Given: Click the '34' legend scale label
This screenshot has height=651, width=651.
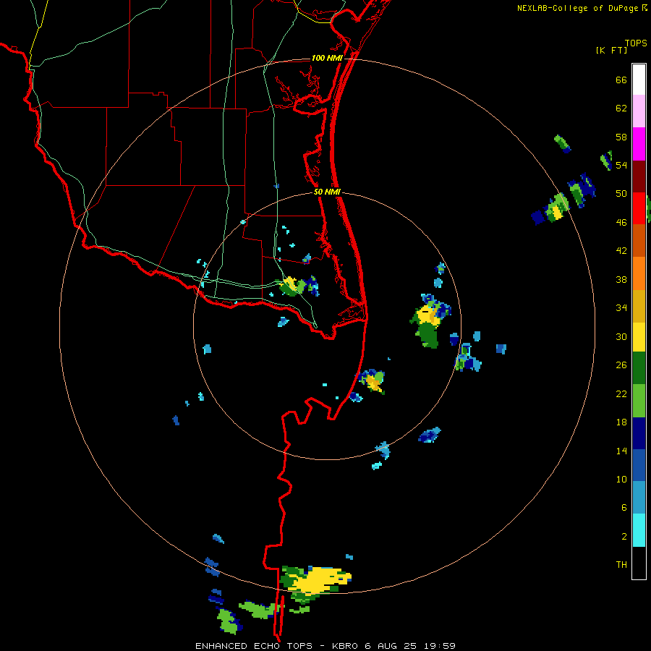Looking at the screenshot, I should point(621,308).
